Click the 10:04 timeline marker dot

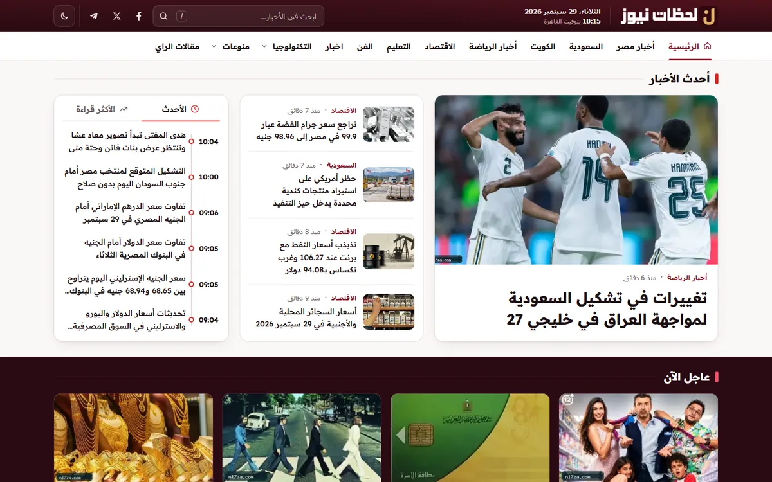[x=191, y=141]
